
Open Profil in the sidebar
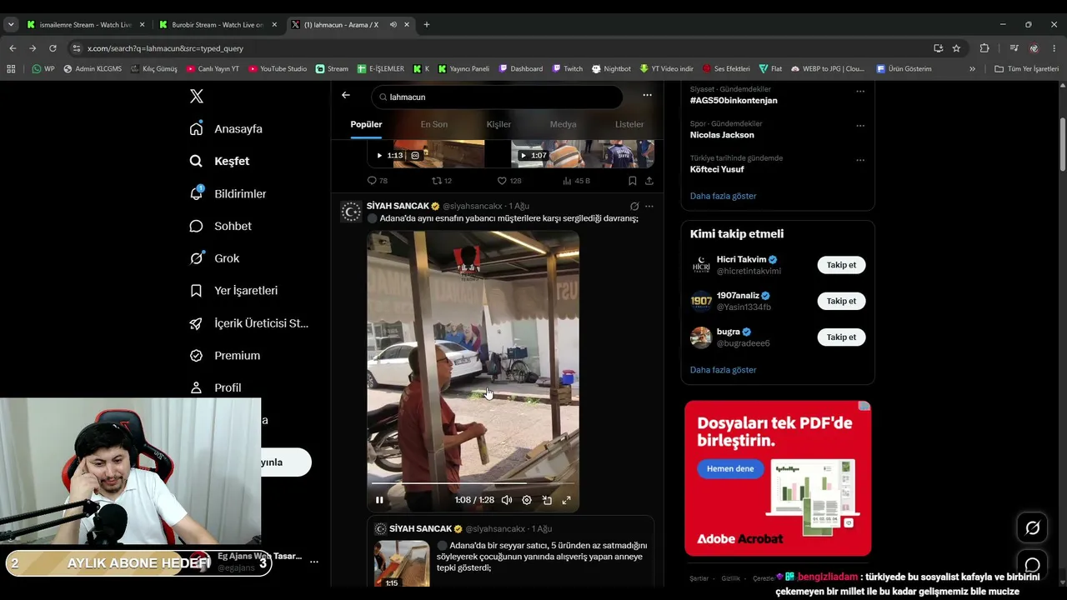pos(215,387)
